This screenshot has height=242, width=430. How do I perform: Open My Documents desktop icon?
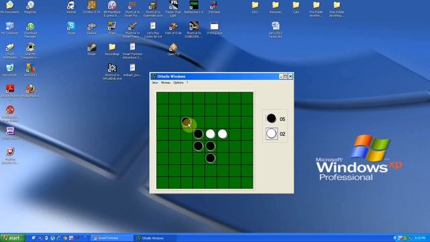click(10, 7)
